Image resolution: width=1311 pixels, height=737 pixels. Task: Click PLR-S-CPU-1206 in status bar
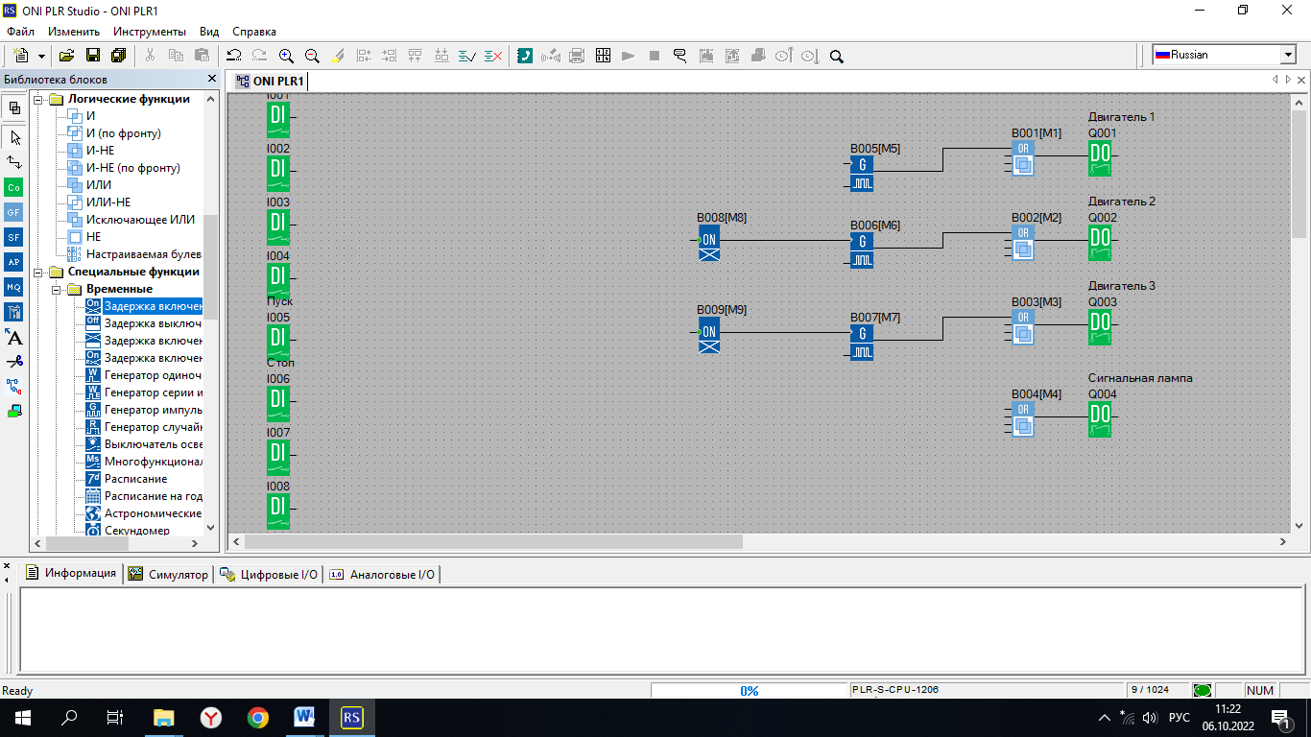(x=895, y=690)
